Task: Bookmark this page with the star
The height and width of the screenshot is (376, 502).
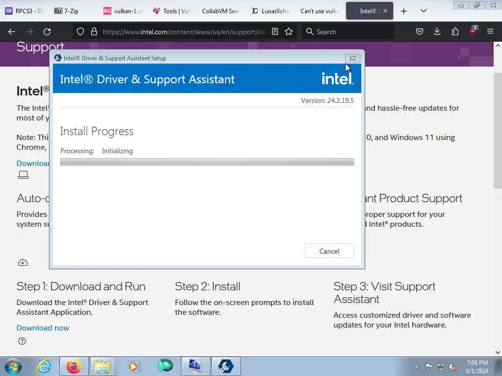Action: pos(289,31)
